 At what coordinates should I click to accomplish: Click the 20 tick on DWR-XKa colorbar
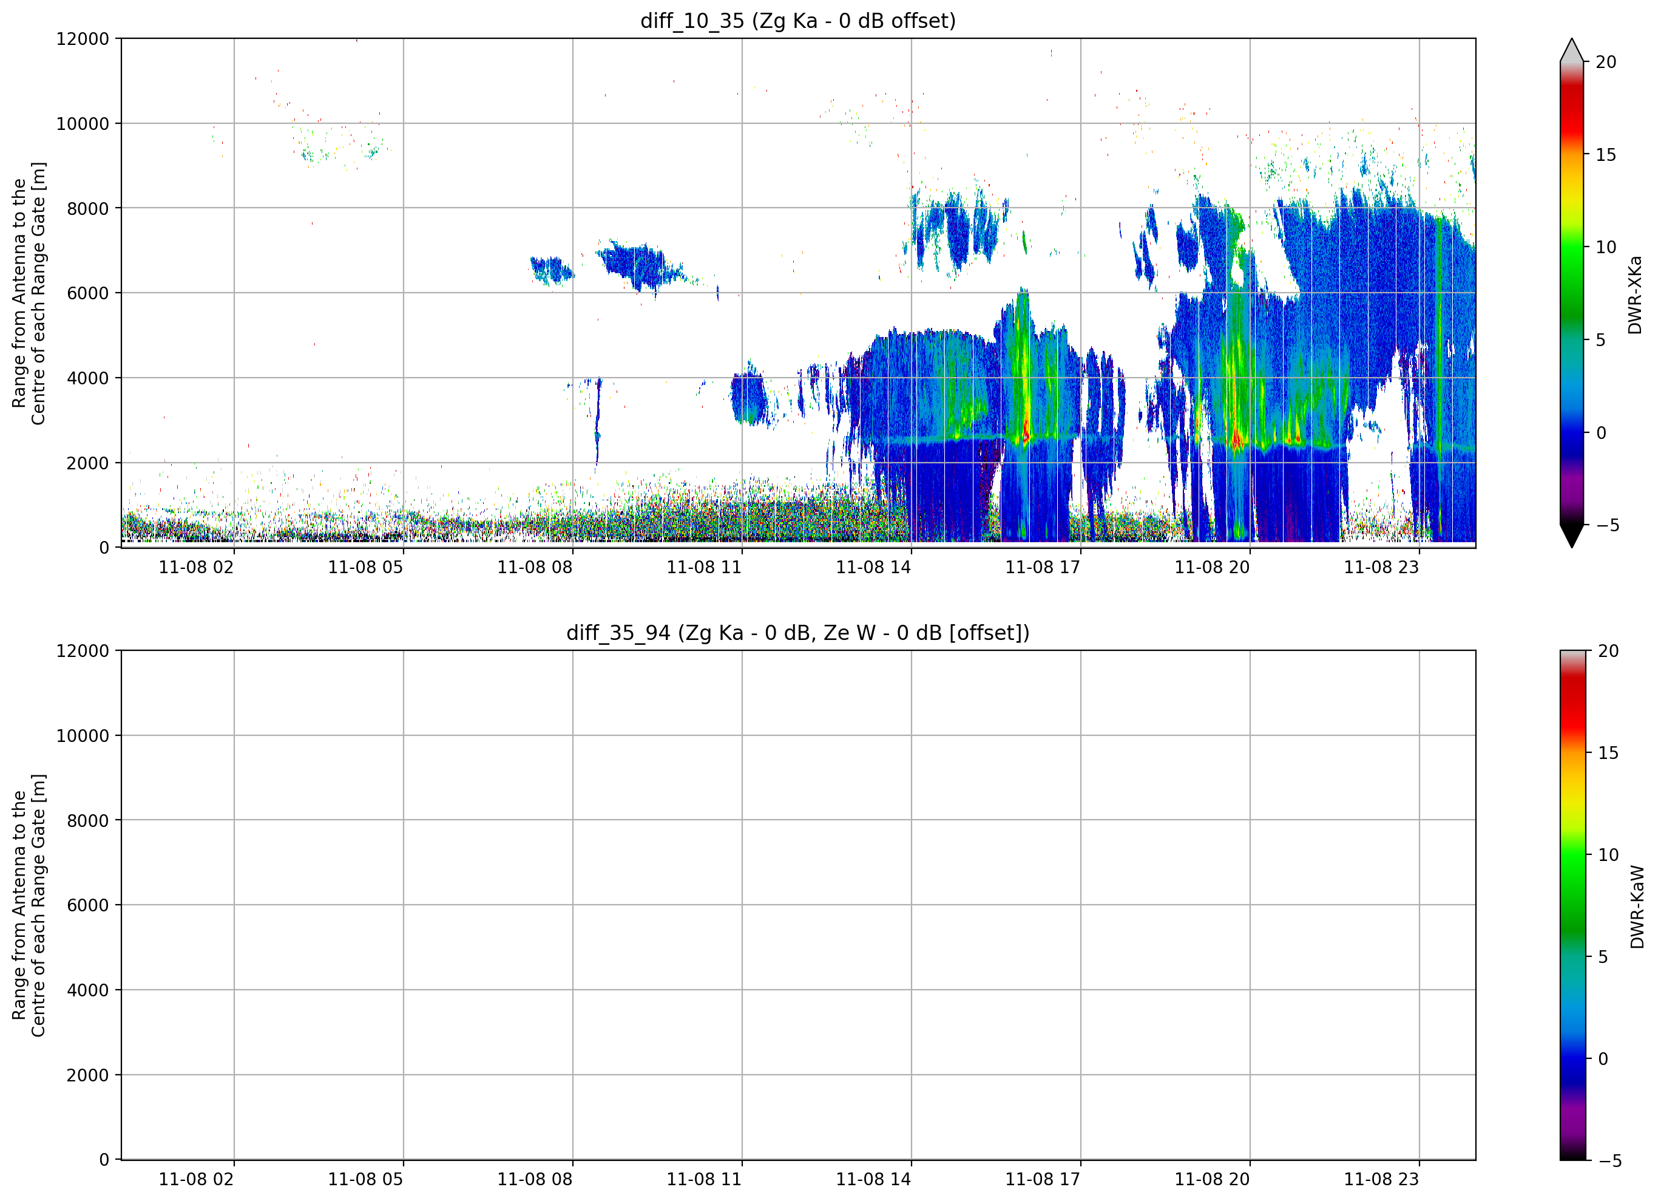point(1605,62)
